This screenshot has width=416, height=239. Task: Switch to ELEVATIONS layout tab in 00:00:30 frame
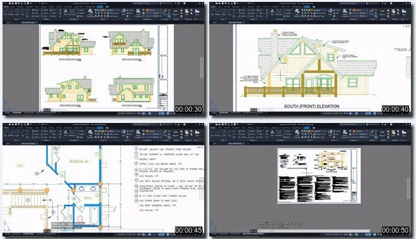[17, 113]
